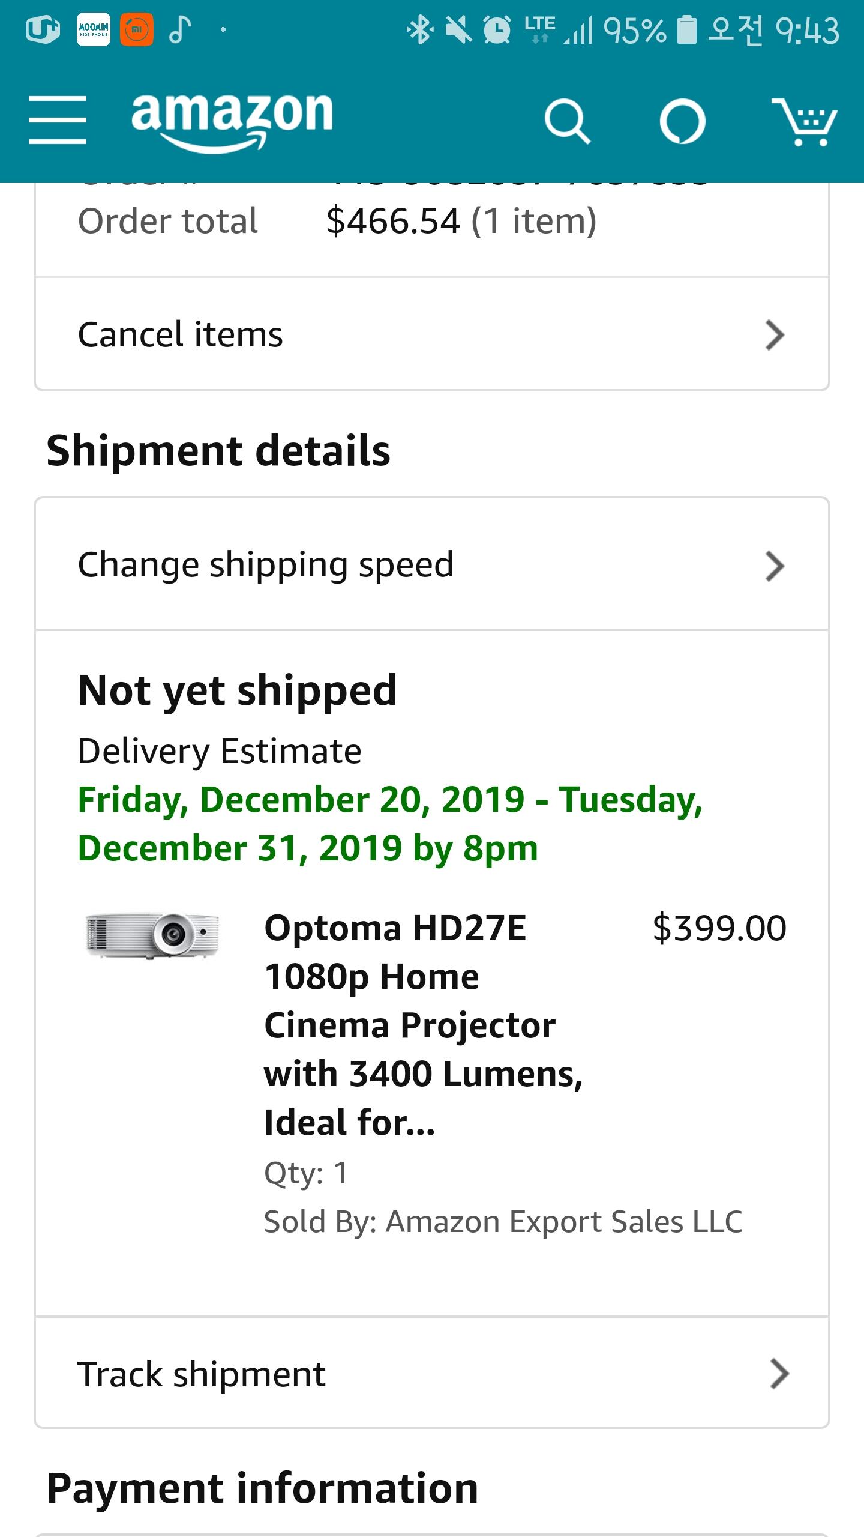Launch the Alexa voice assistant icon
Viewport: 864px width, 1537px height.
682,121
